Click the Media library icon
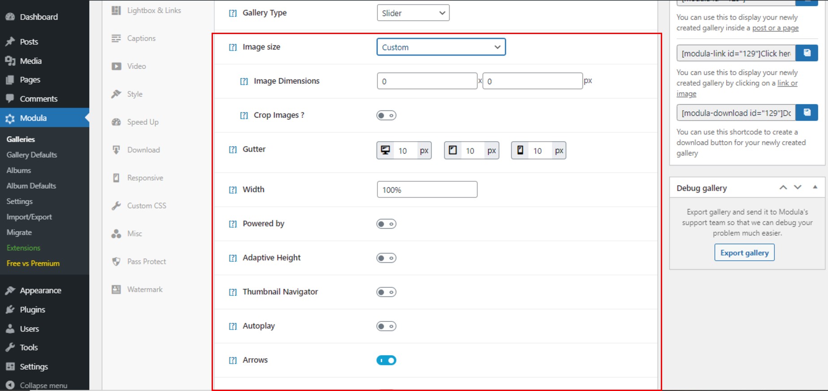Image resolution: width=828 pixels, height=391 pixels. click(10, 61)
